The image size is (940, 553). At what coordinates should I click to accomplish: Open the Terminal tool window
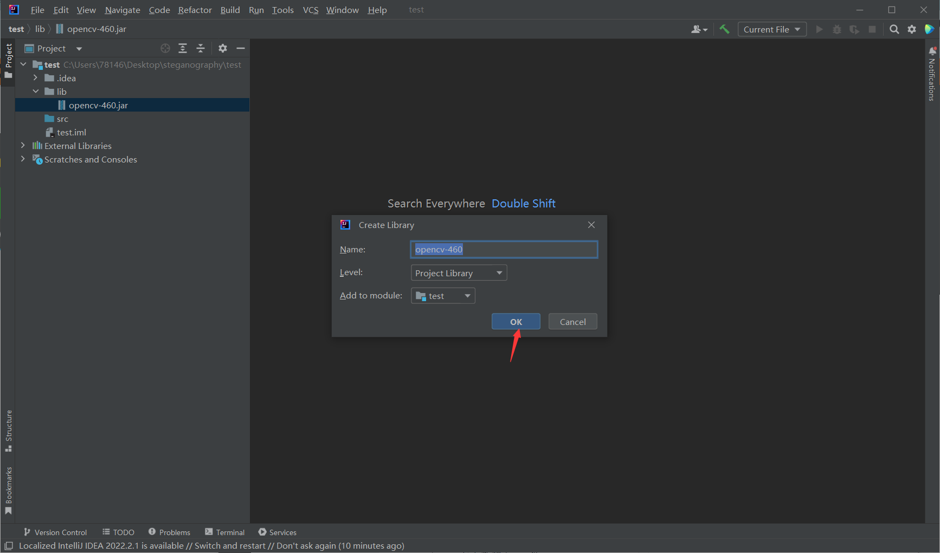point(225,532)
